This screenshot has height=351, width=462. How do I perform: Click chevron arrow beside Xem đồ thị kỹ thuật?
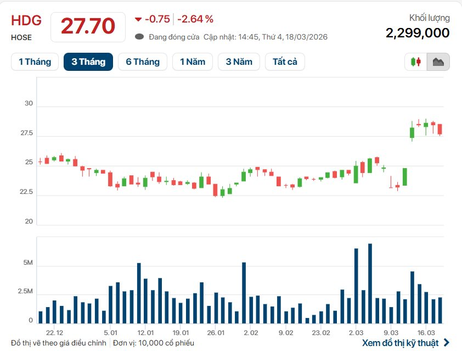(446, 343)
